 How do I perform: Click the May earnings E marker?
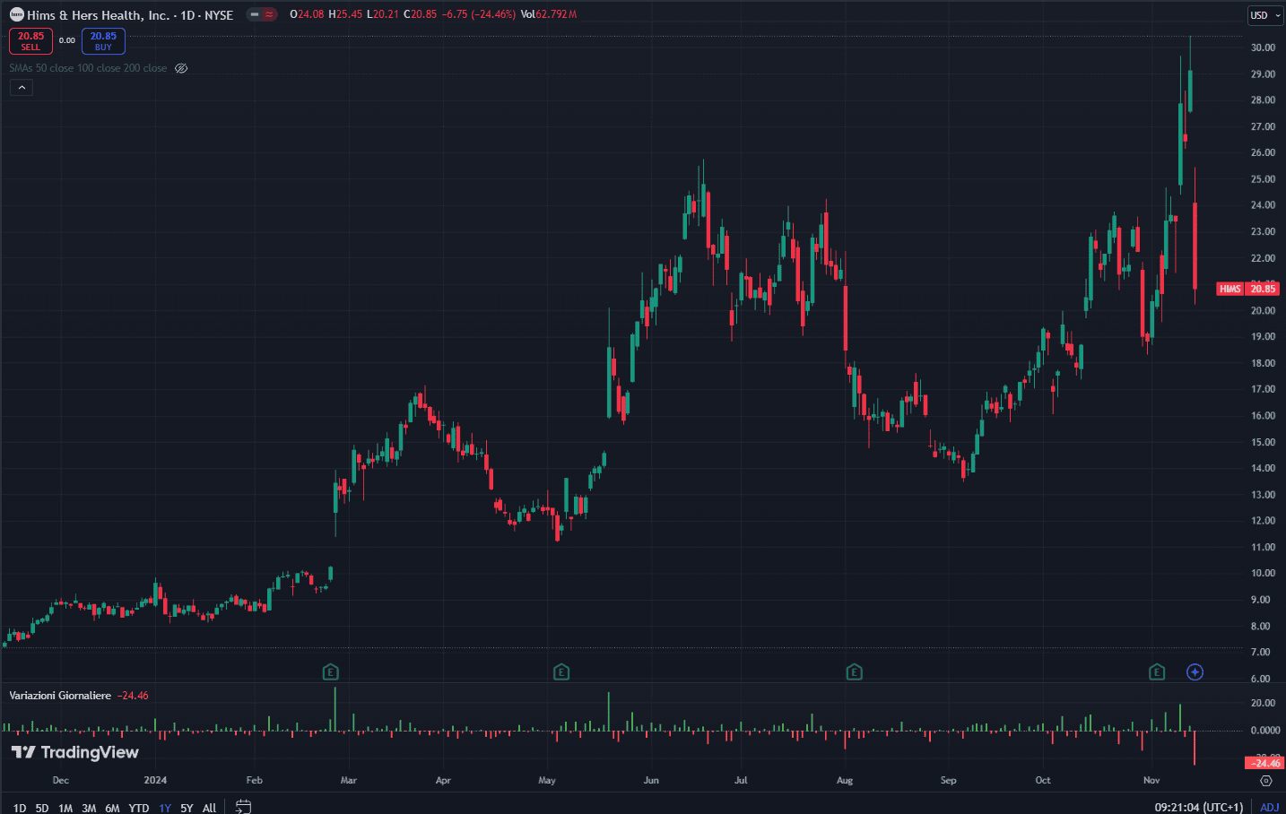click(561, 671)
